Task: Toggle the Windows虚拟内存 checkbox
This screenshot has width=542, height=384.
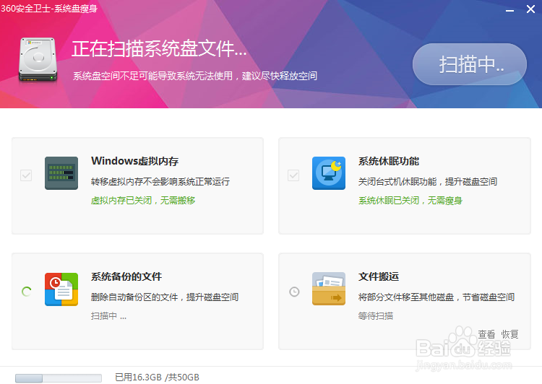Action: point(26,175)
